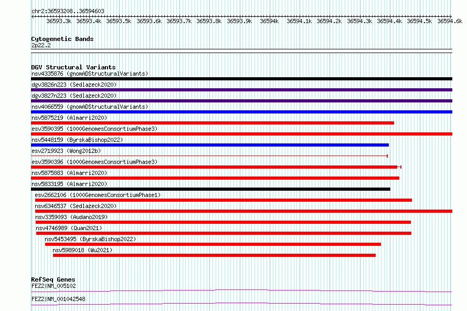Click the 36593.6k ruler tick label
Screen dimensions: 467x311
pos(149,21)
